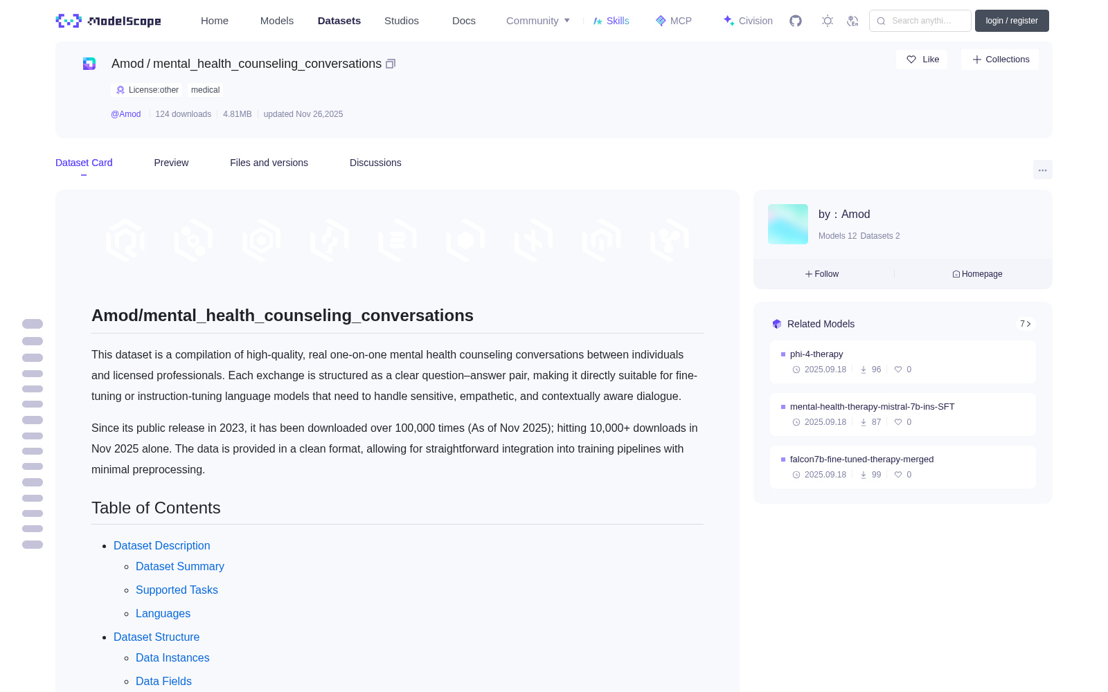
Task: Open the Docs nav item
Action: point(464,21)
